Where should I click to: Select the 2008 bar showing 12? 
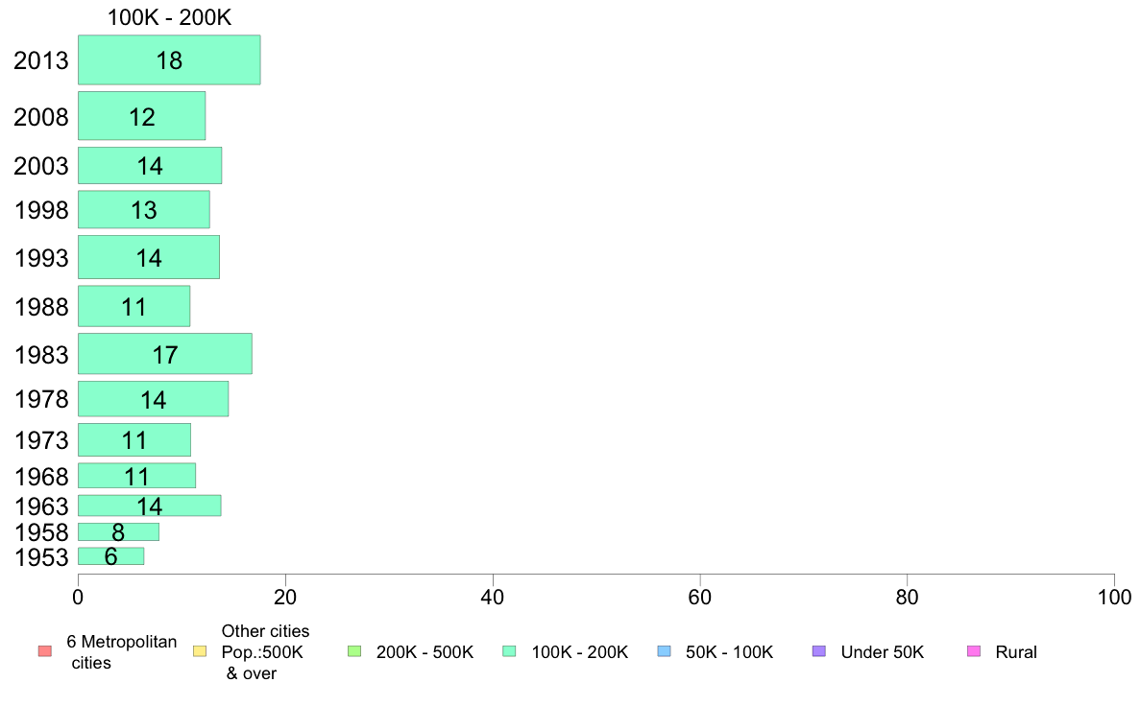(142, 116)
